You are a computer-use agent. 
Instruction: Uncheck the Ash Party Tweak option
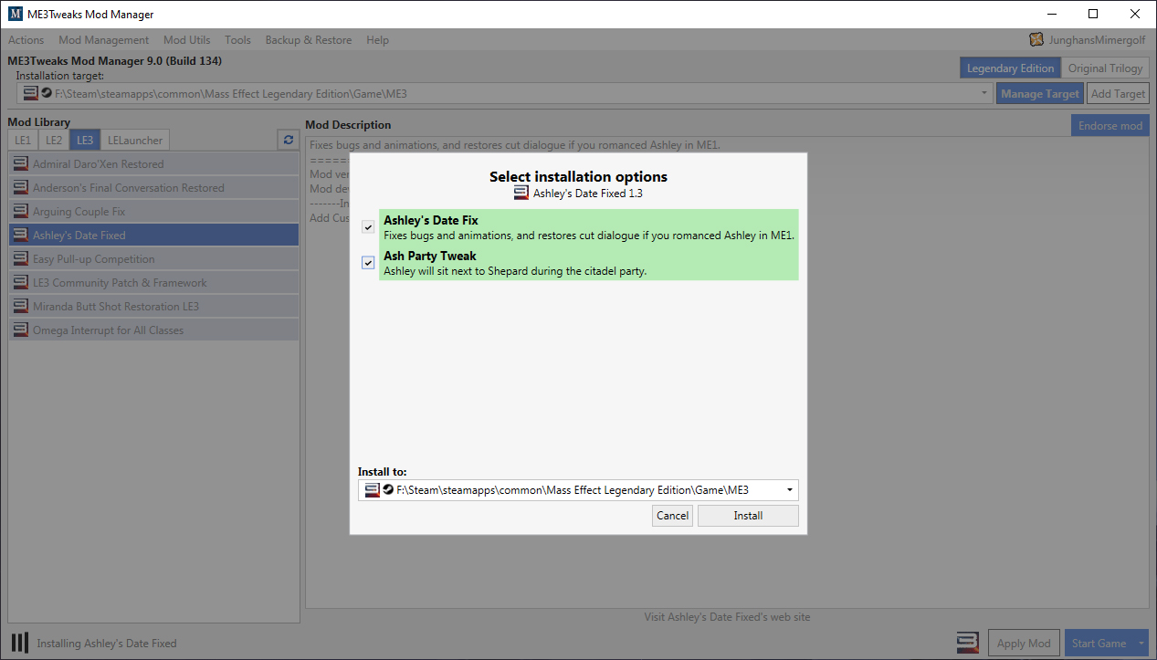tap(368, 263)
